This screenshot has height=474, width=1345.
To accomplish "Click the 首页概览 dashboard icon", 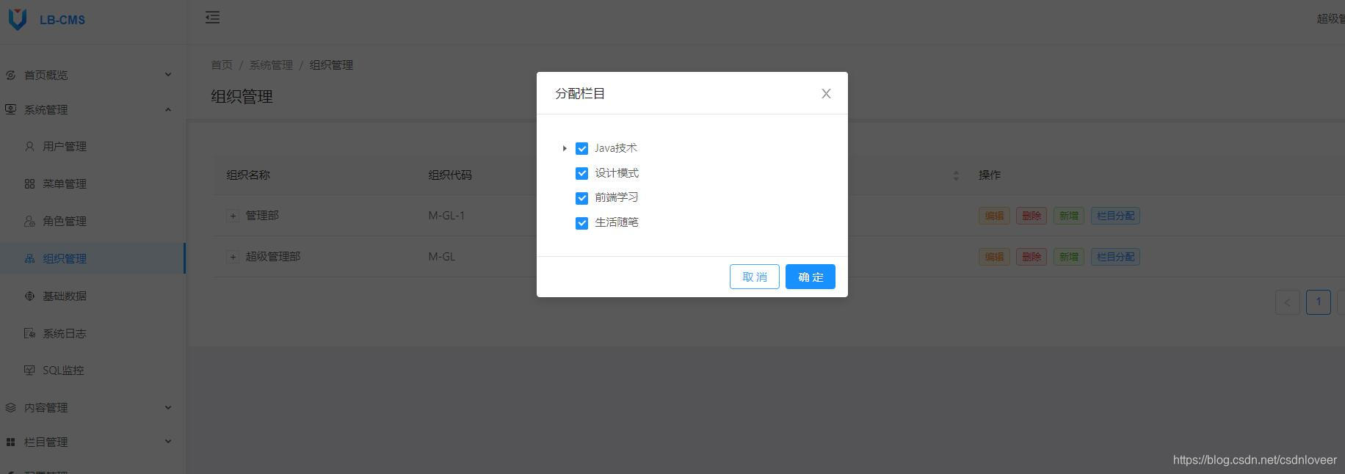I will point(10,75).
